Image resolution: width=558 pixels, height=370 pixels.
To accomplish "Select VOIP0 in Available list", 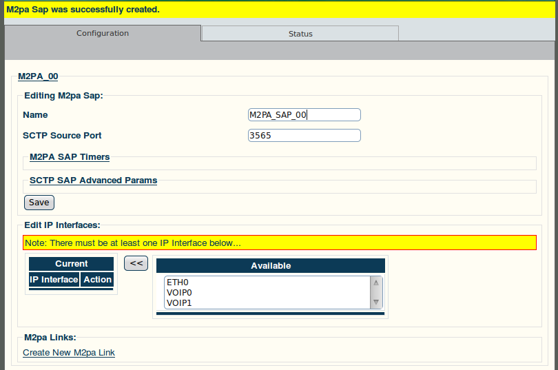I will [267, 292].
